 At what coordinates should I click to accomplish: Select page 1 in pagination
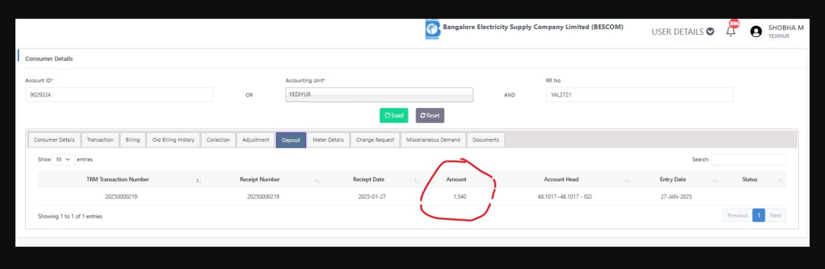point(758,215)
